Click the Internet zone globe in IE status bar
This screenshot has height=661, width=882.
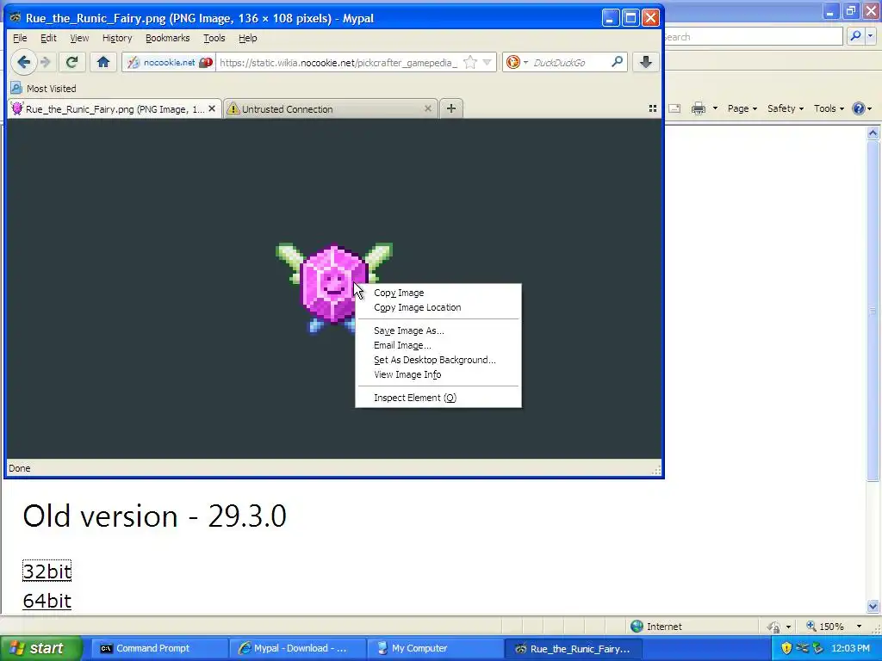[637, 627]
